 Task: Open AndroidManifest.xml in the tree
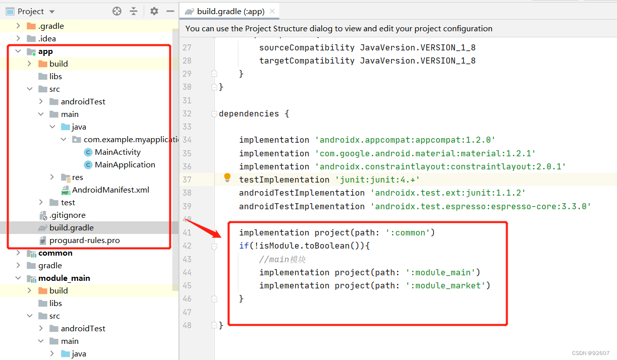[x=110, y=190]
